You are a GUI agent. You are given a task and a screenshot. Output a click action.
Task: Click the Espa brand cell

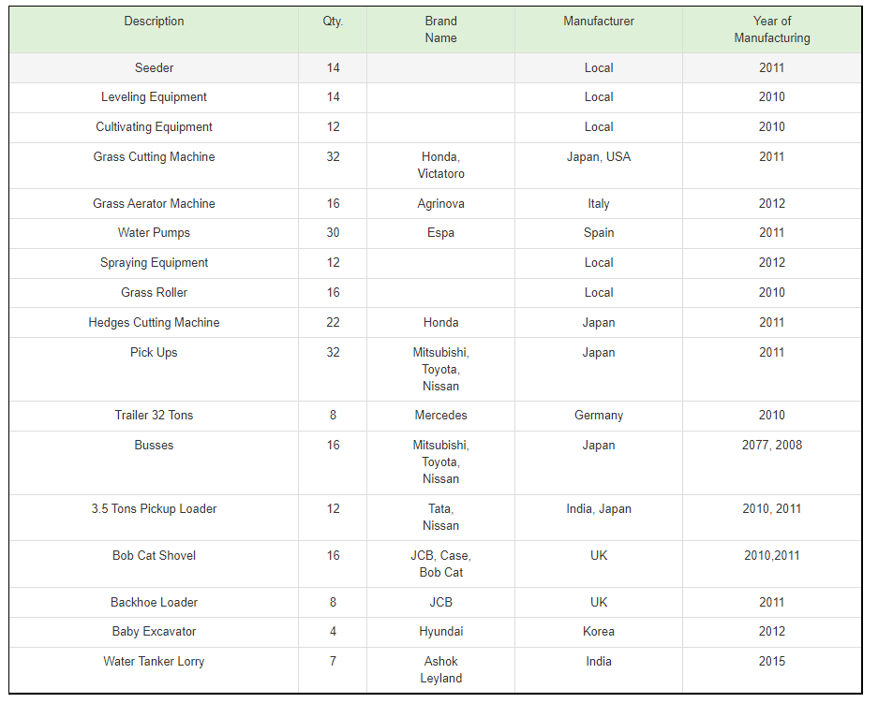[440, 233]
